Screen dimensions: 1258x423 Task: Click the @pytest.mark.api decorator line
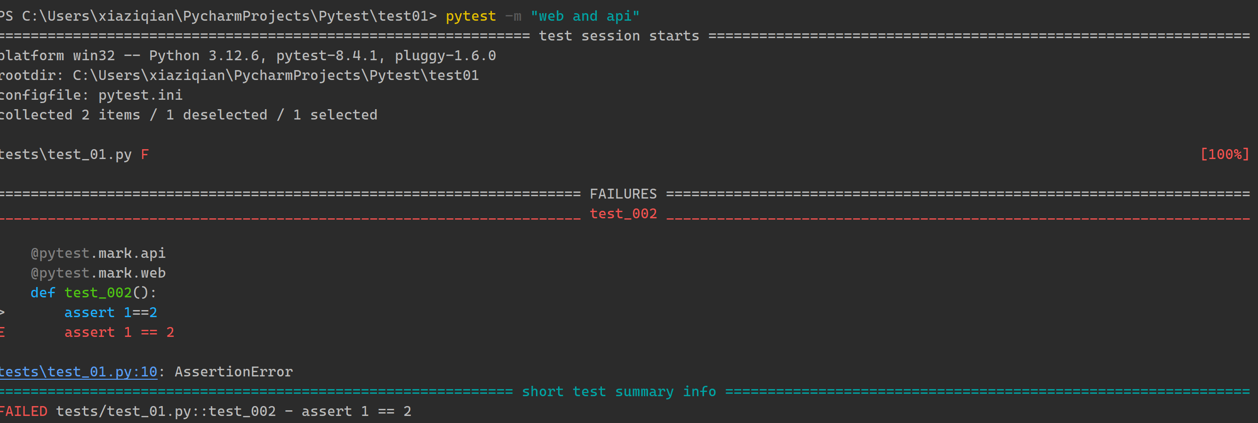[x=98, y=253]
